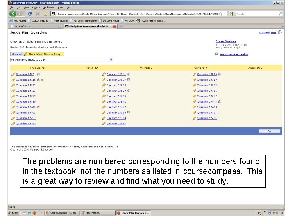This screenshot has height=221, width=295.
Task: Open the video icon beside Question 1.5.53
Action: pos(129,113)
